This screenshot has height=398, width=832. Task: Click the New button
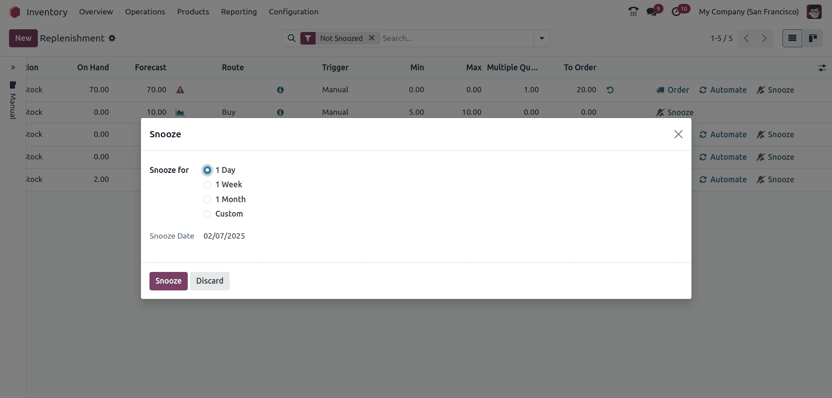[x=23, y=38]
